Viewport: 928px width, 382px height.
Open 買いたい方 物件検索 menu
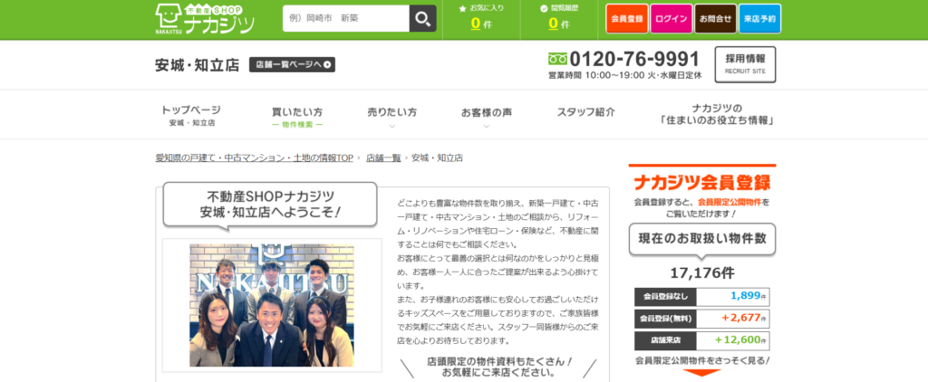(297, 117)
